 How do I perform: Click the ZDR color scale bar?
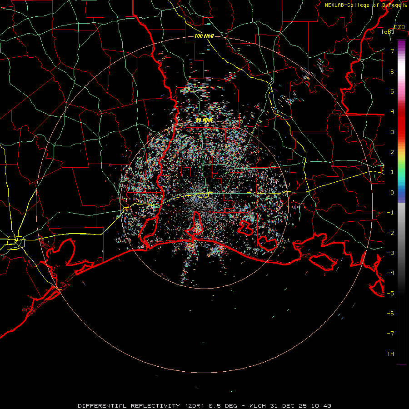click(x=401, y=202)
